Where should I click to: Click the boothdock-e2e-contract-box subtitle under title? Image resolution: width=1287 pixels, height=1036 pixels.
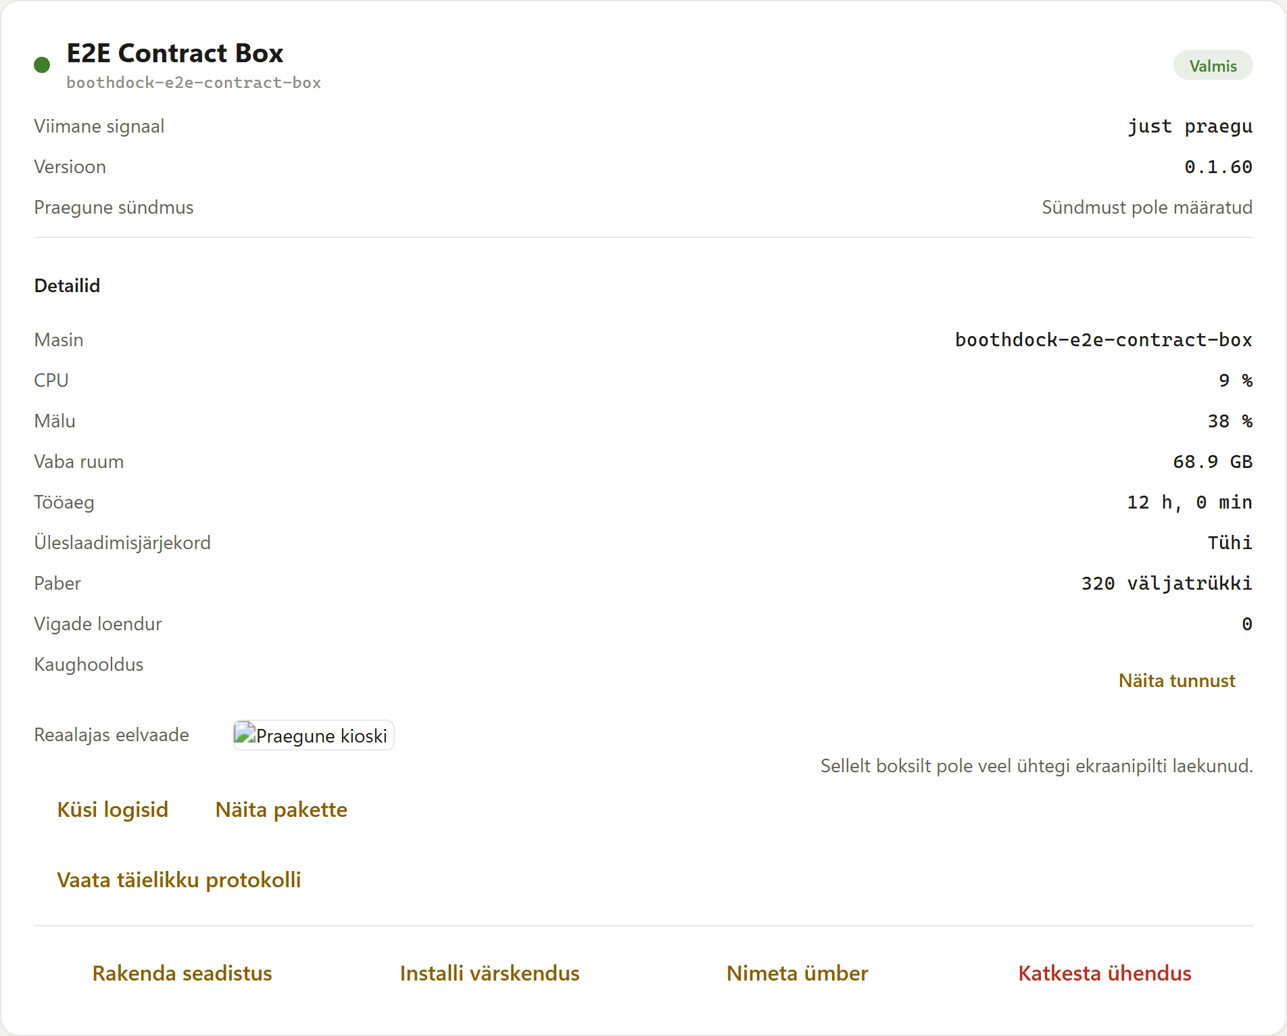194,83
